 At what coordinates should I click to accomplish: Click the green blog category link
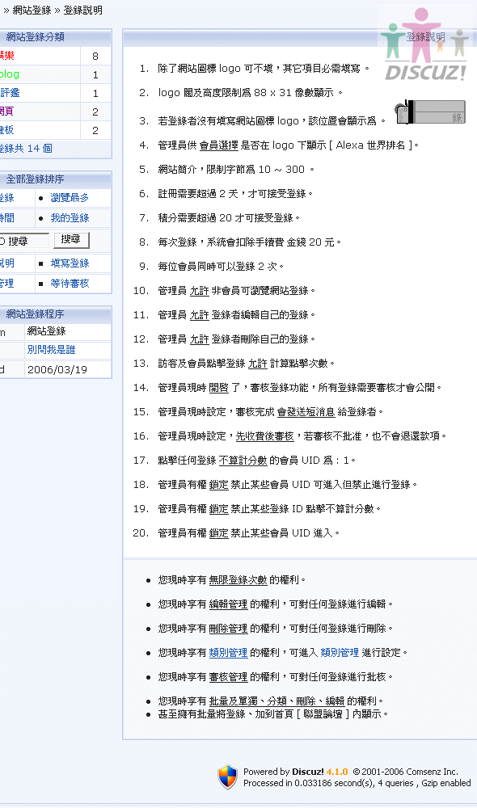coord(9,74)
